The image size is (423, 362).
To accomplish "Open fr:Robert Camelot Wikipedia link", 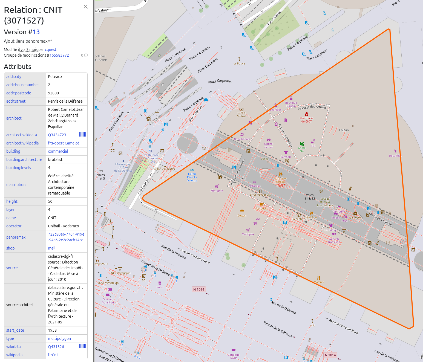I will click(64, 143).
